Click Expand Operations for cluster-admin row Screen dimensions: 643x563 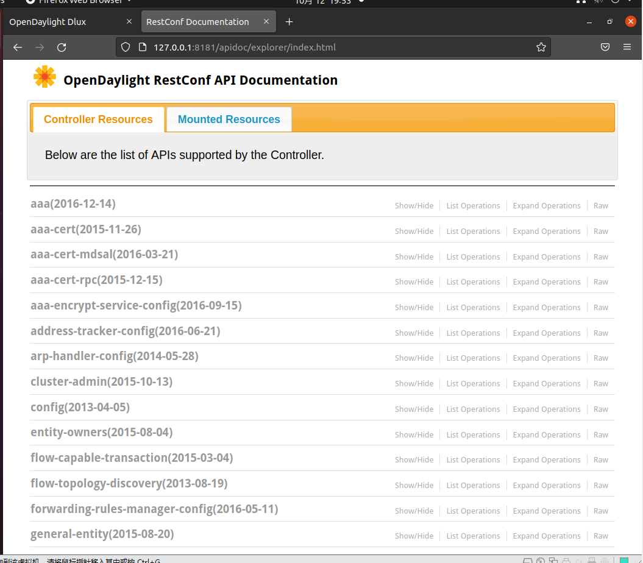click(x=547, y=383)
